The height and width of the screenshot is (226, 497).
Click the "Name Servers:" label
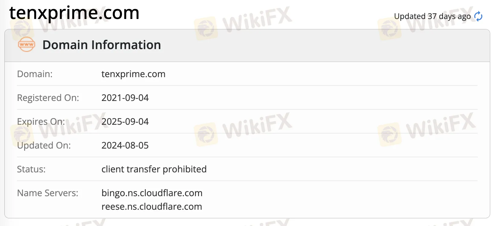[48, 193]
